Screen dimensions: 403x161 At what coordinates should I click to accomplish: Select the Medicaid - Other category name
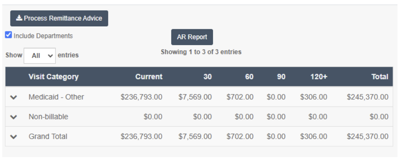(x=56, y=97)
